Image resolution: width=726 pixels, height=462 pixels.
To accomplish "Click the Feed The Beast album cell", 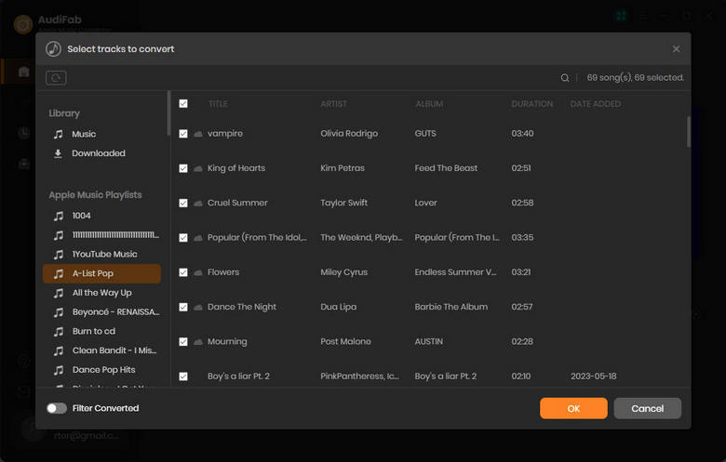I will 446,168.
